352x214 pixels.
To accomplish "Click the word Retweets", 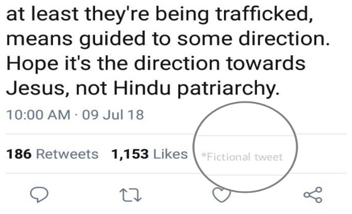I will coord(67,154).
